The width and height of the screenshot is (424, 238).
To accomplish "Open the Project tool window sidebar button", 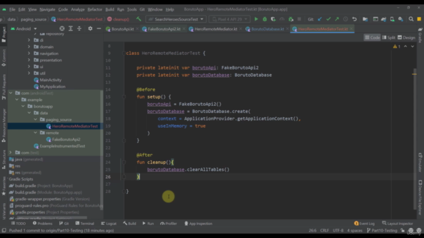I will [4, 34].
